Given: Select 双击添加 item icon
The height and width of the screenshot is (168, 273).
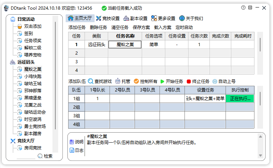Looking at the screenshot, I should (x=20, y=26).
